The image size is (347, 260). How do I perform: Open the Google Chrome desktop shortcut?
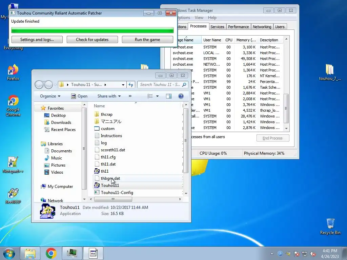pyautogui.click(x=13, y=106)
